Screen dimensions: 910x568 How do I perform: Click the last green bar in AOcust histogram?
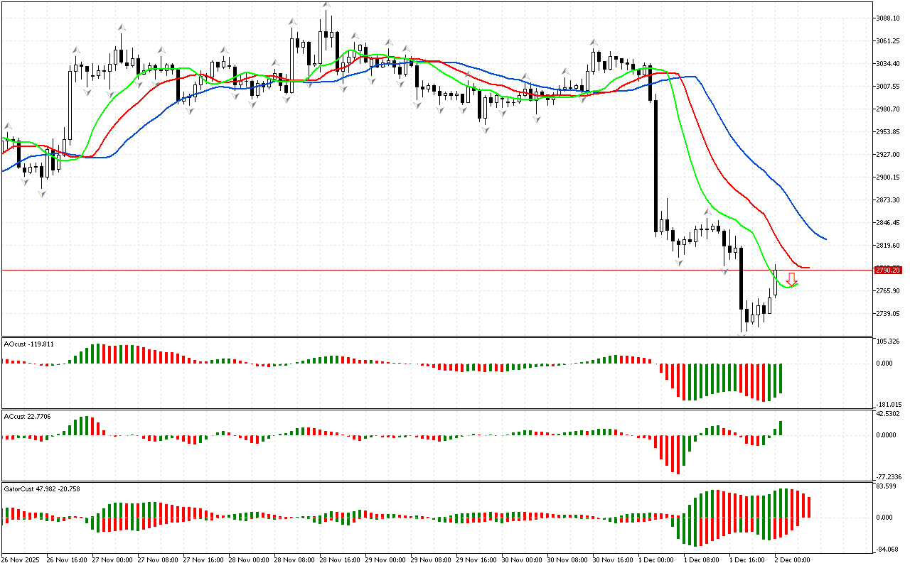point(781,378)
